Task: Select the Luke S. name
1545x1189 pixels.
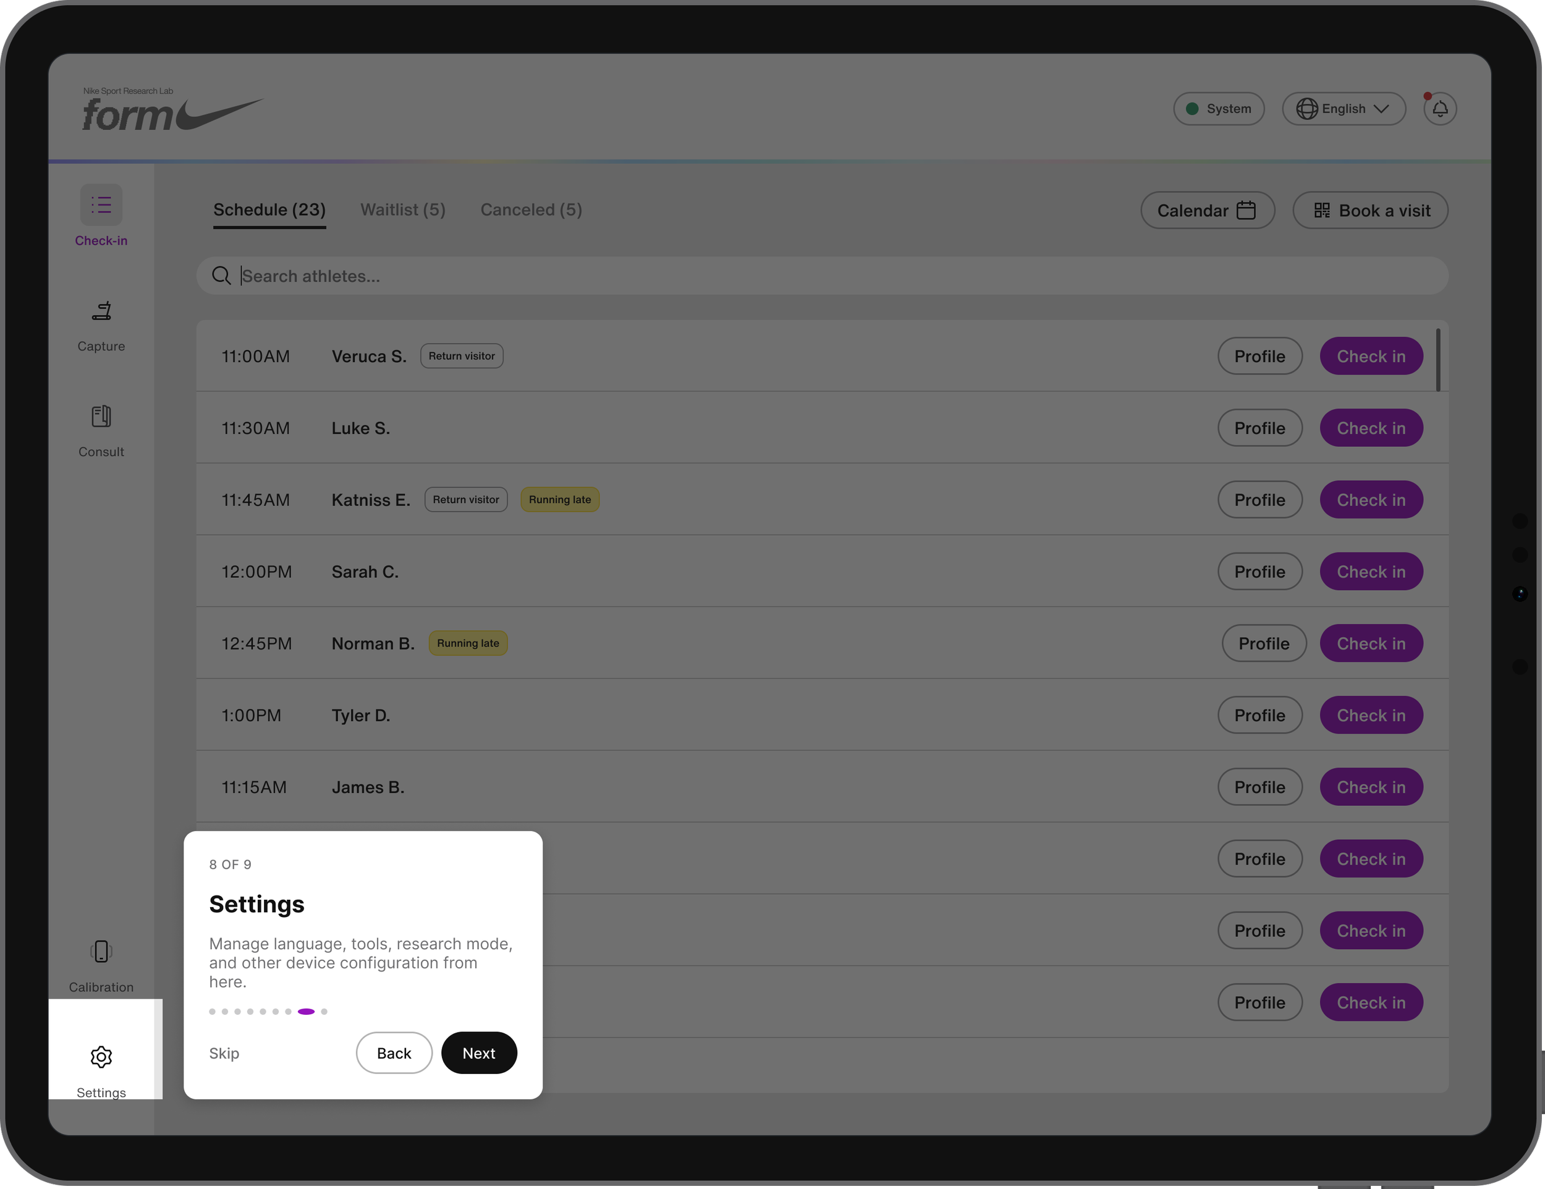Action: click(x=361, y=428)
